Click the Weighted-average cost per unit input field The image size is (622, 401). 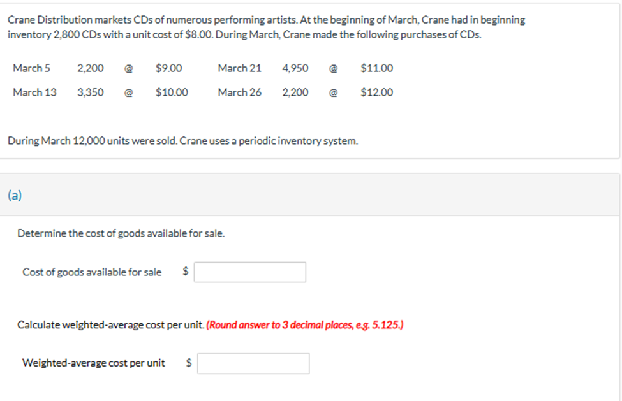point(253,363)
